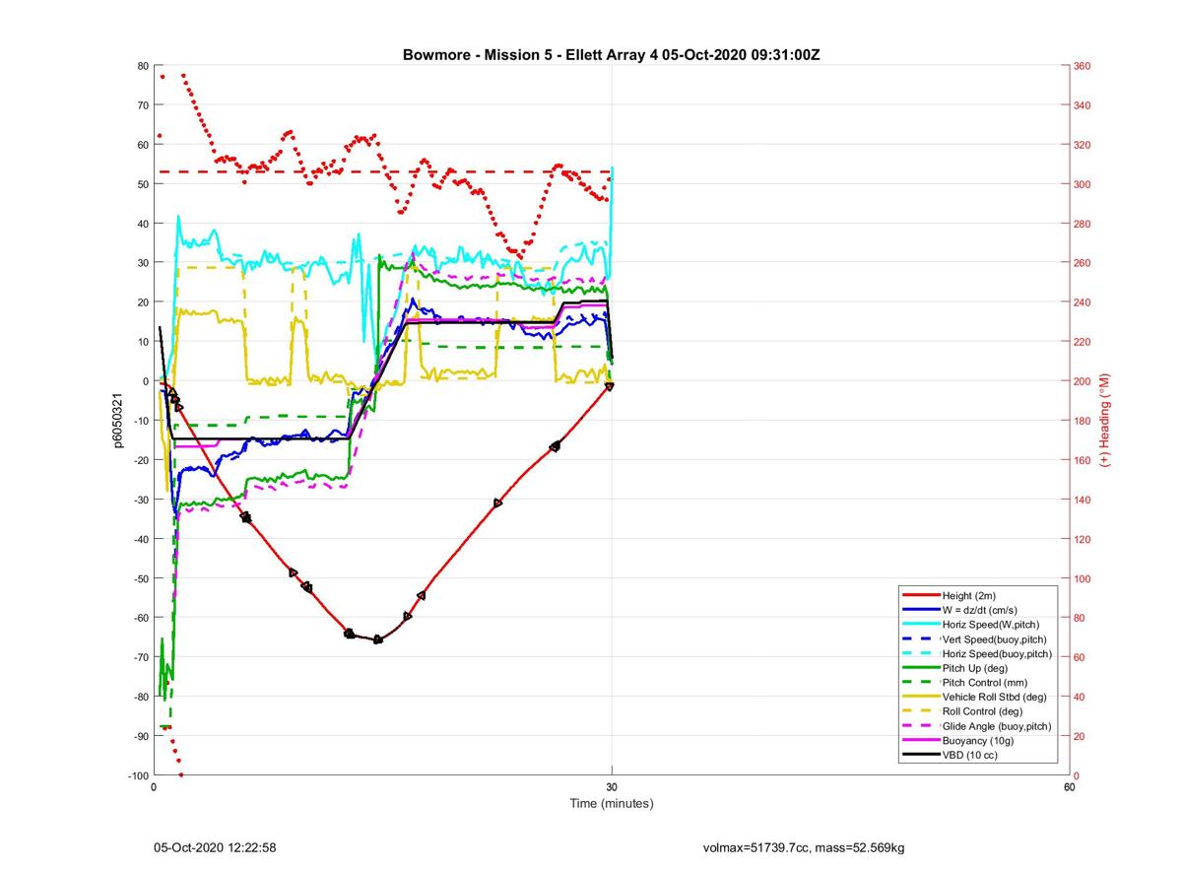Click the left-axis tick label '-70'
The height and width of the screenshot is (872, 1182).
[142, 657]
